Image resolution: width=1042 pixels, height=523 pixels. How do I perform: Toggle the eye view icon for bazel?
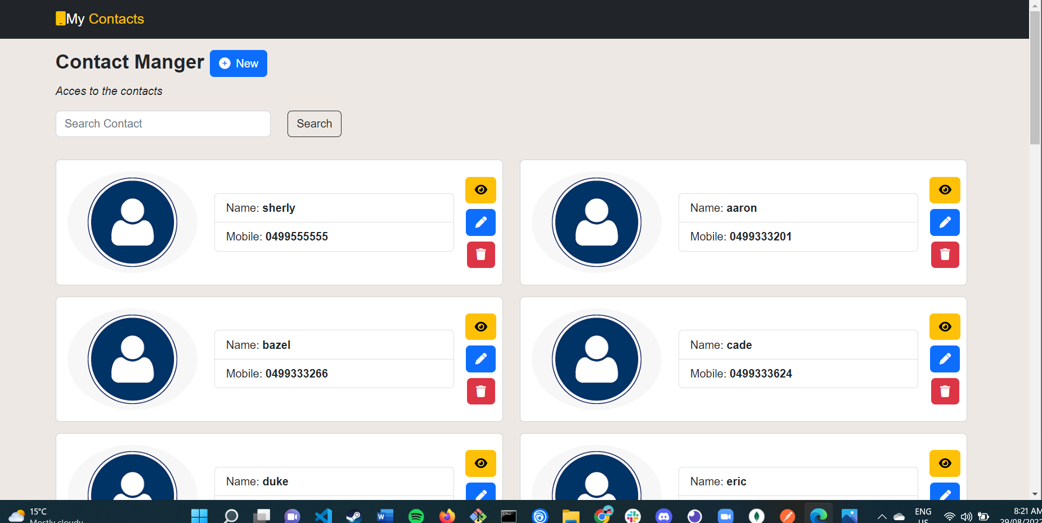[480, 326]
